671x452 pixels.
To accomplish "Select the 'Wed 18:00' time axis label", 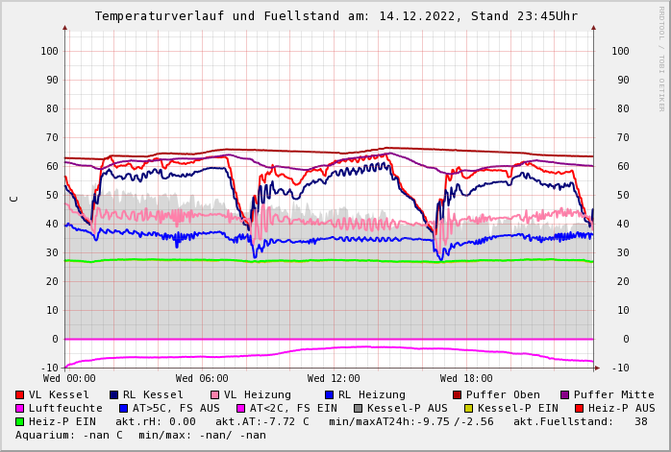I will (x=466, y=379).
